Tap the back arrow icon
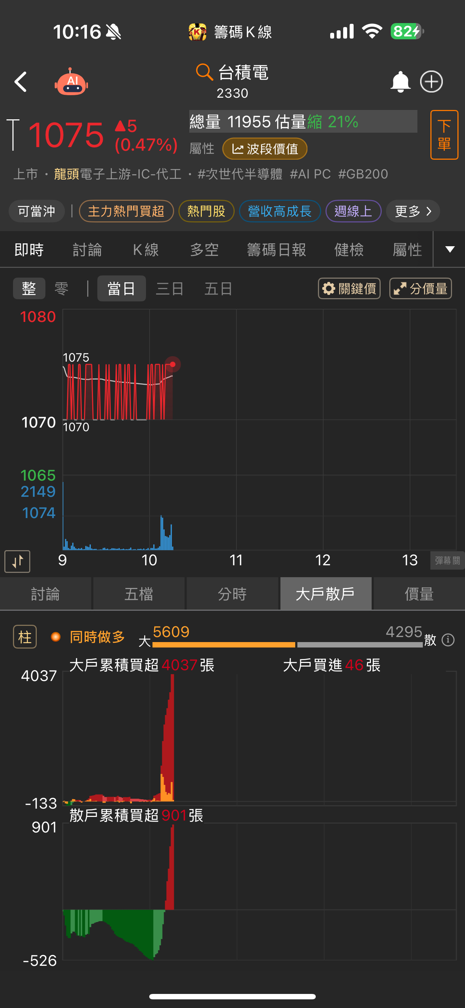Image resolution: width=465 pixels, height=1008 pixels. click(21, 82)
